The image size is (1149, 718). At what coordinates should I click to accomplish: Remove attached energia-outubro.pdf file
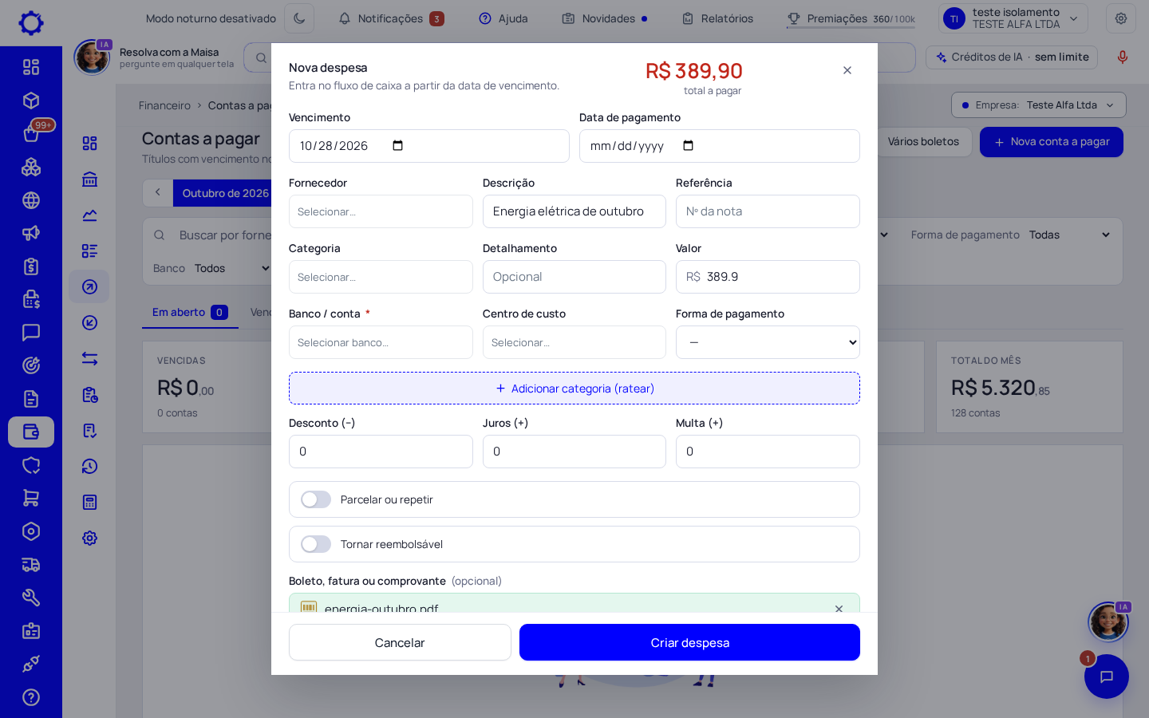[839, 609]
